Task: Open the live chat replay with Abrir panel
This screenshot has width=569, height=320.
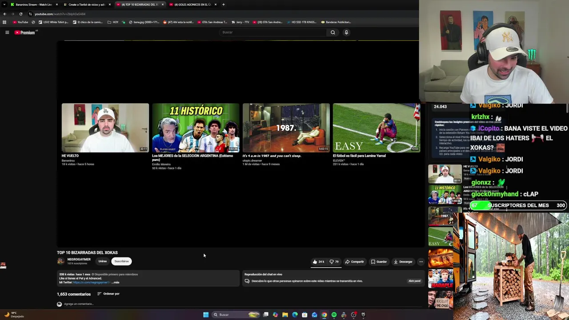Action: pyautogui.click(x=414, y=281)
